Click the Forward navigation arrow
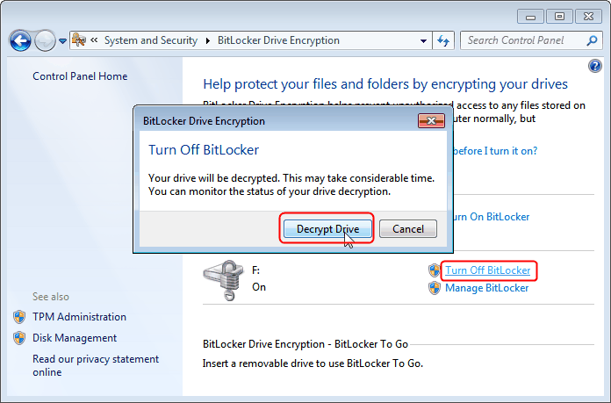Viewport: 611px width, 403px height. (x=45, y=40)
